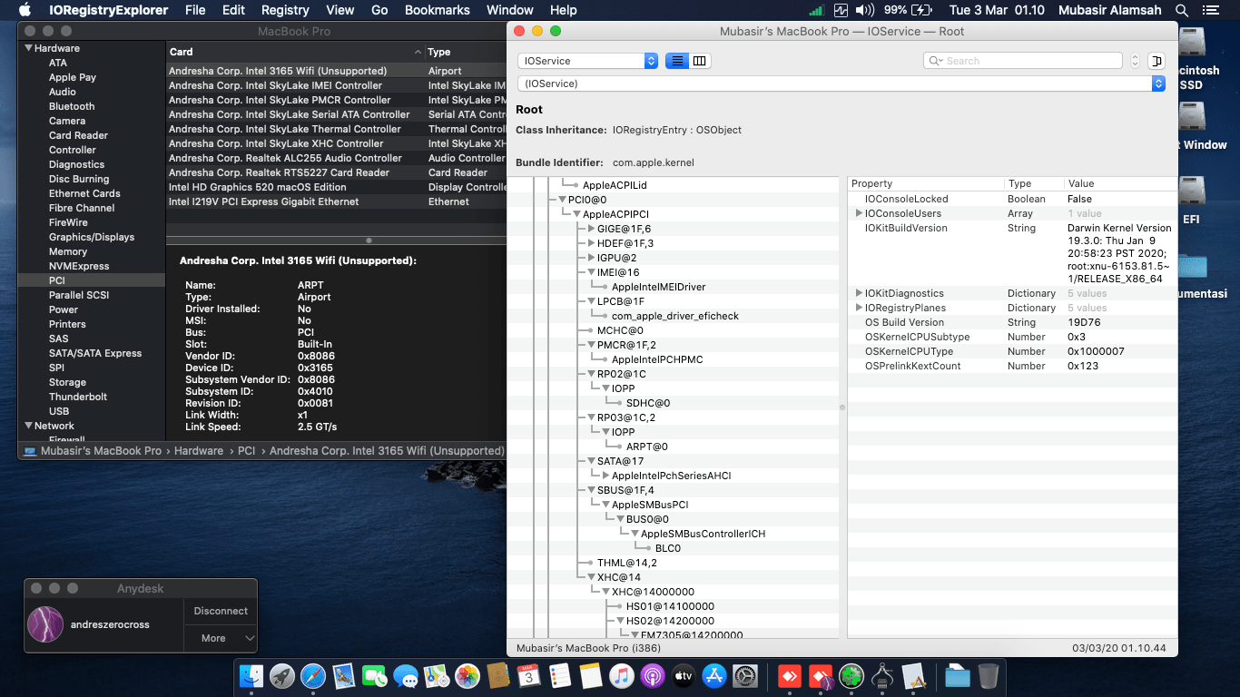The image size is (1240, 697).
Task: Launch Launchpad rocket icon in Dock
Action: pyautogui.click(x=282, y=675)
